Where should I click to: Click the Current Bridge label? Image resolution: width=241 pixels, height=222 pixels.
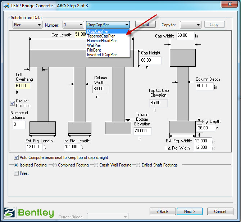click(x=71, y=217)
